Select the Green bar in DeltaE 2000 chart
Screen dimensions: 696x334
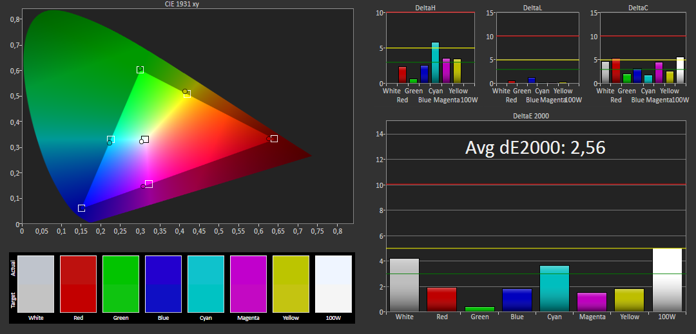click(x=479, y=309)
